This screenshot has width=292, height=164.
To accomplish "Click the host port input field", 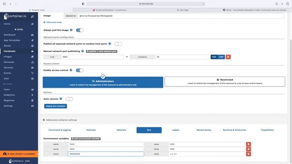I will (92, 57).
